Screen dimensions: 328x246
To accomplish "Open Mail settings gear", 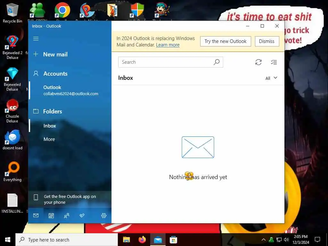I will coord(104,216).
